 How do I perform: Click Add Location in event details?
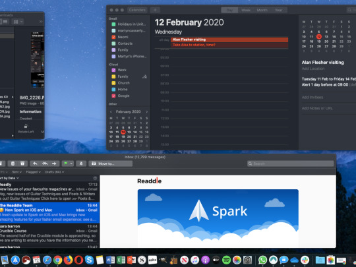(313, 69)
